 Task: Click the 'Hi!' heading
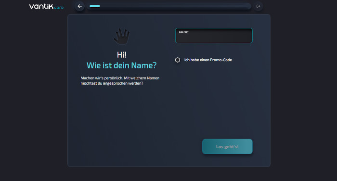click(122, 55)
